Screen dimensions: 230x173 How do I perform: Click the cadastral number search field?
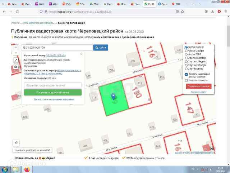pos(57,48)
